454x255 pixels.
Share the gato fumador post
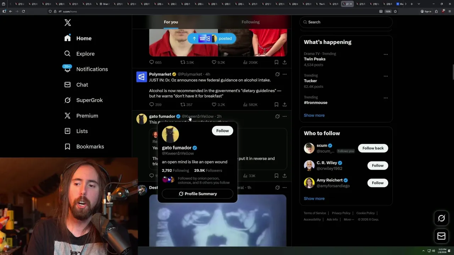click(x=284, y=176)
